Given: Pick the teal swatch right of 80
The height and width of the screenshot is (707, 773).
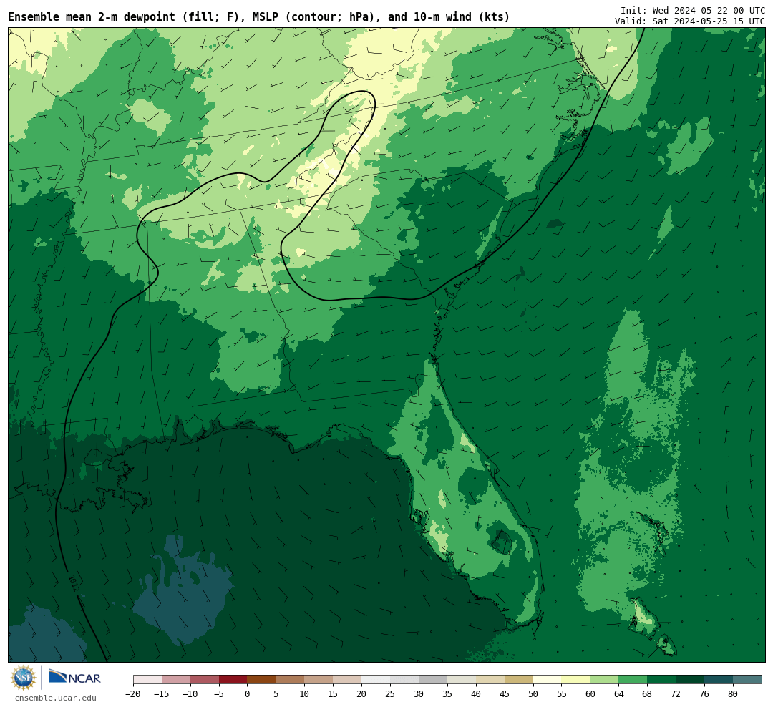Looking at the screenshot, I should pos(747,680).
